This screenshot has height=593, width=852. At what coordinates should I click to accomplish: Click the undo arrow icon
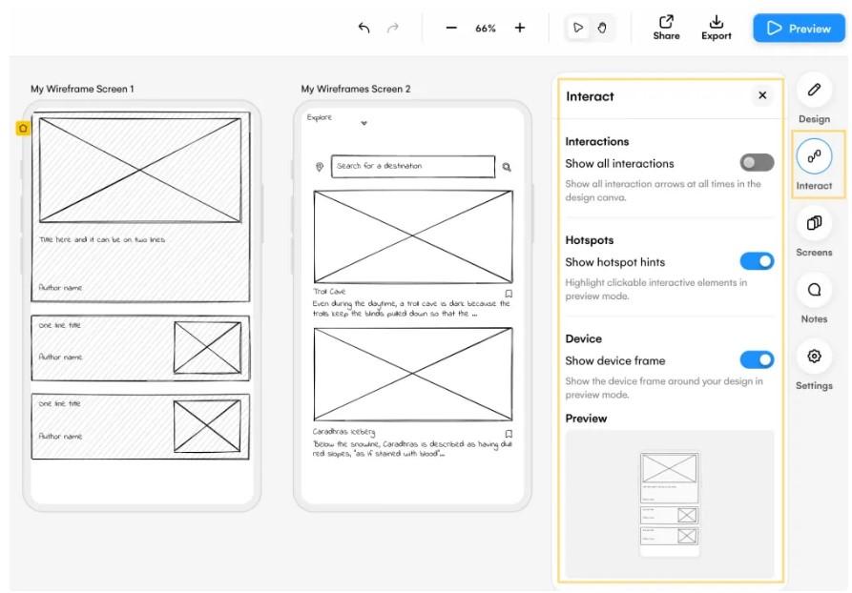tap(364, 29)
